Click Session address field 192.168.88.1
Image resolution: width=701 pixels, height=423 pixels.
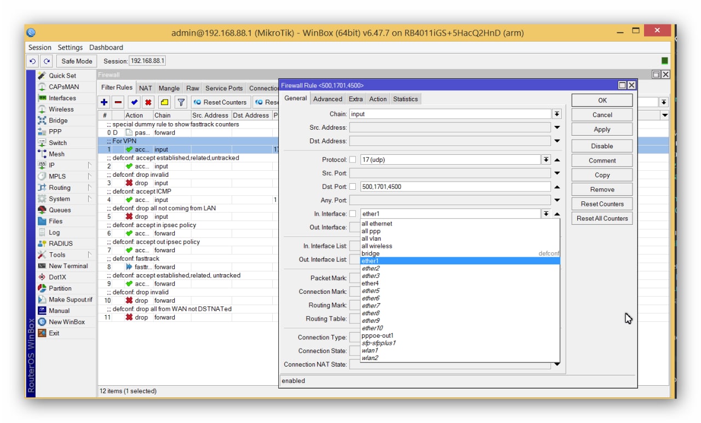point(147,61)
